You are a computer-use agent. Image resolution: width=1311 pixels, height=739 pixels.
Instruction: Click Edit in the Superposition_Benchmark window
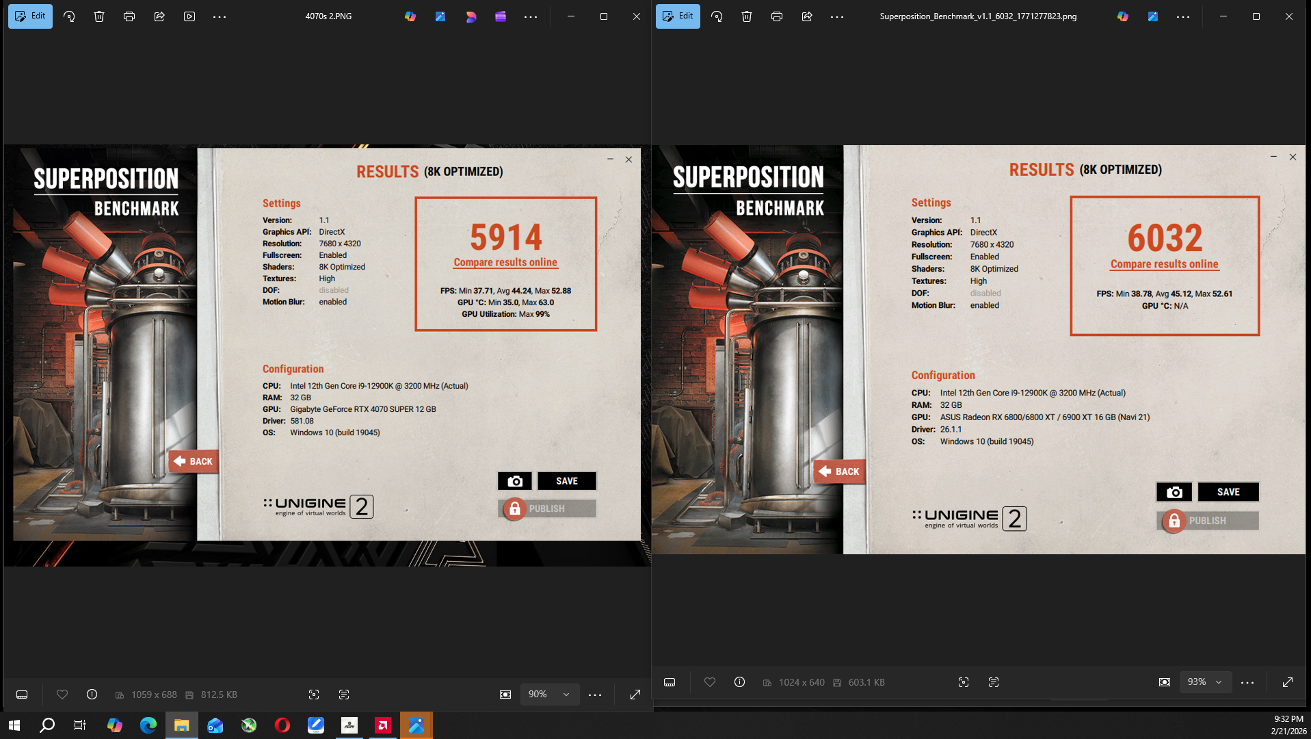(678, 16)
